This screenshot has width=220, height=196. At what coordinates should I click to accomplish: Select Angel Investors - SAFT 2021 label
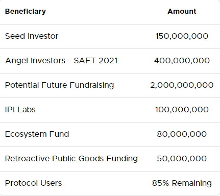click(x=61, y=61)
